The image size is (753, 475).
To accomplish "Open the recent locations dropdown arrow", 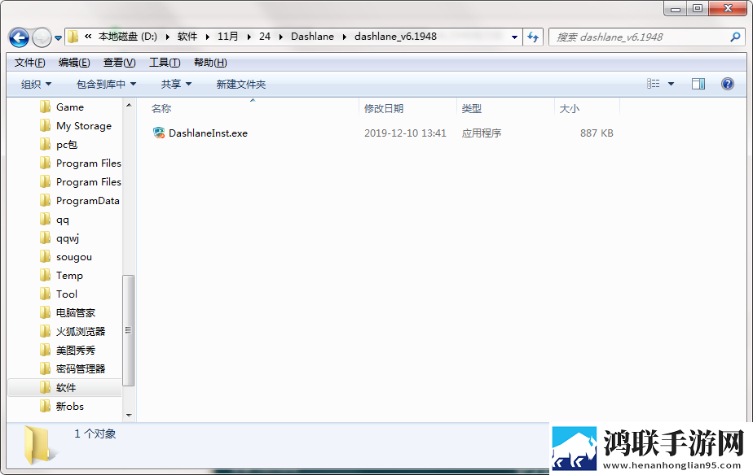I will click(x=58, y=37).
